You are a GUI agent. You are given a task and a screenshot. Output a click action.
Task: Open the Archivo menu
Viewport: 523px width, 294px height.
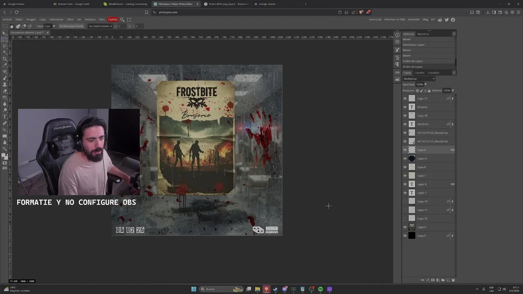[7, 20]
